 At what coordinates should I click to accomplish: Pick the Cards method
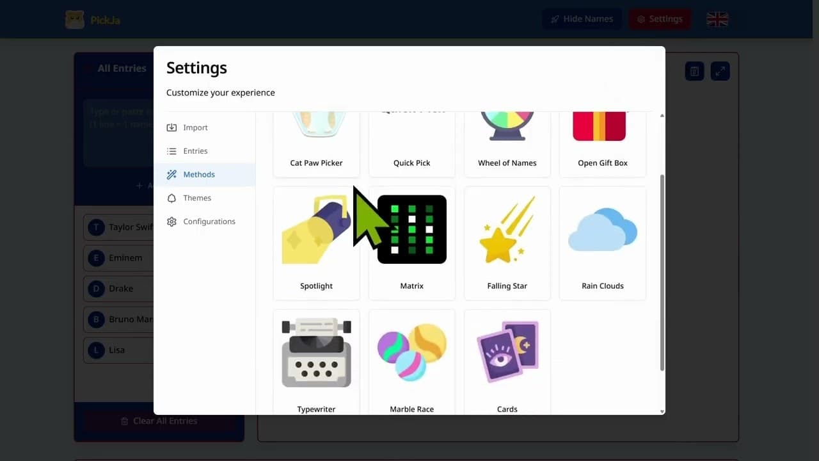click(507, 362)
